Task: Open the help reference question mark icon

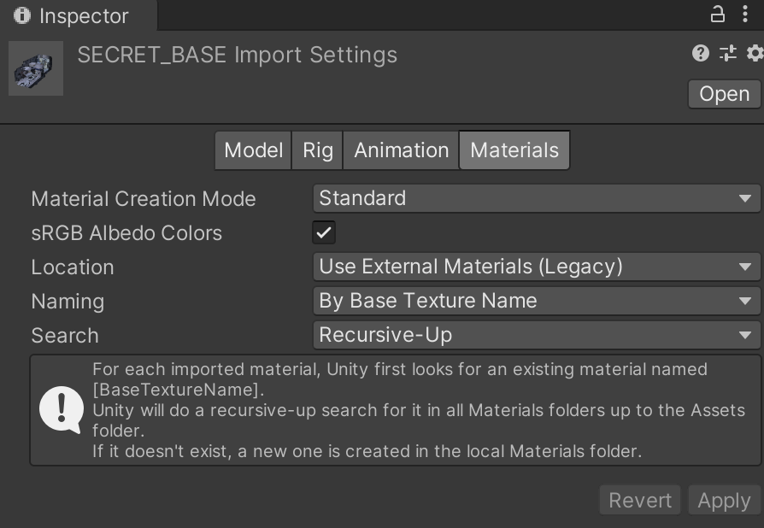Action: coord(701,53)
